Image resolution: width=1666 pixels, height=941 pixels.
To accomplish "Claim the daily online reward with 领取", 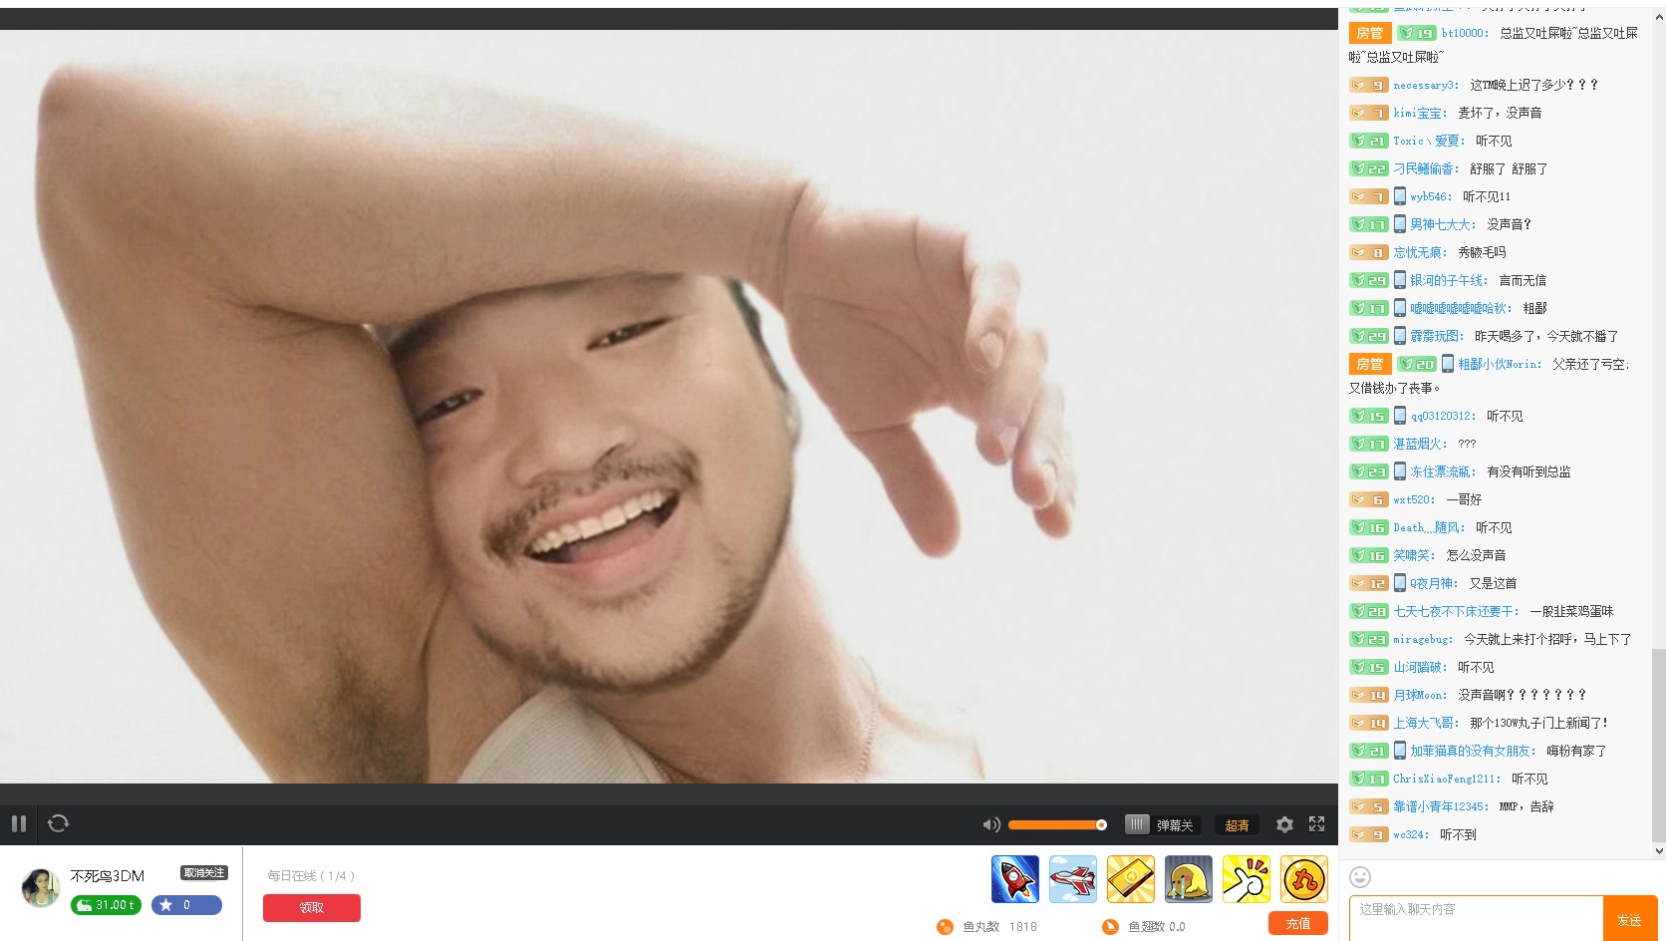I will tap(312, 908).
